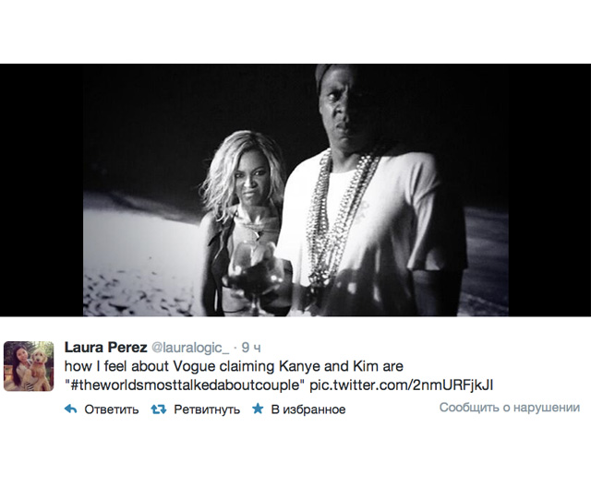Open the pic.twitter.com/2nmURFjkJI link
The width and height of the screenshot is (591, 498).
(x=402, y=385)
